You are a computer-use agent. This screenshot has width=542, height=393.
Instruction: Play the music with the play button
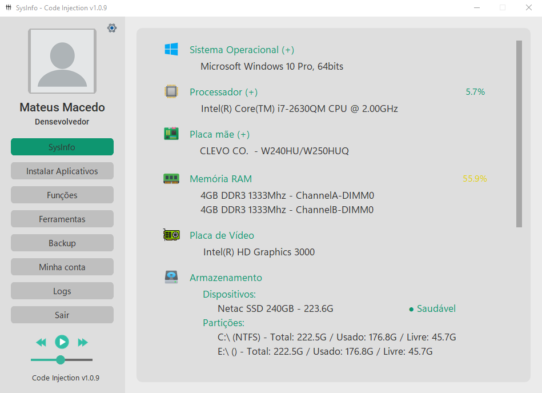pyautogui.click(x=62, y=342)
